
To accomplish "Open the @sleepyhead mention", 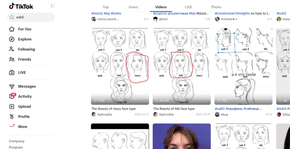I will (178, 13).
